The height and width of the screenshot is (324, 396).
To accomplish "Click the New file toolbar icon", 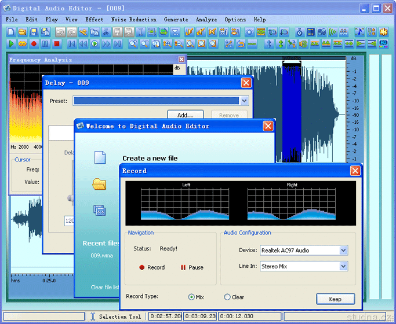I will pyautogui.click(x=10, y=32).
